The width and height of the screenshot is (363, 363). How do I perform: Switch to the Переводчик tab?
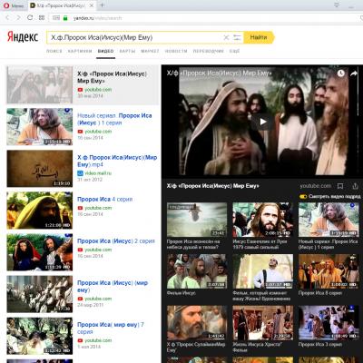[x=209, y=51]
